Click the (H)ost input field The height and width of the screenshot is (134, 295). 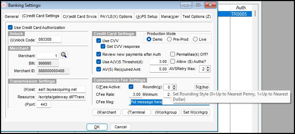pos(61,89)
